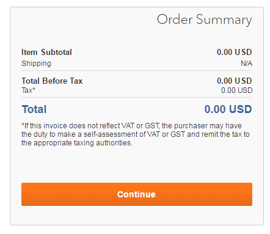Click the word Summary in the heading
The image size is (270, 234).
click(x=224, y=20)
